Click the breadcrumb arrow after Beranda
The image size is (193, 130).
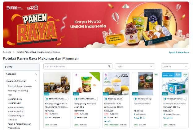pos(14,52)
